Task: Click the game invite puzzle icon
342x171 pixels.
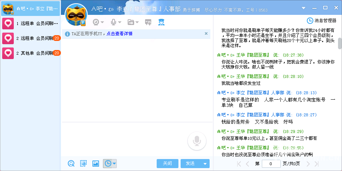Action: coord(148,22)
